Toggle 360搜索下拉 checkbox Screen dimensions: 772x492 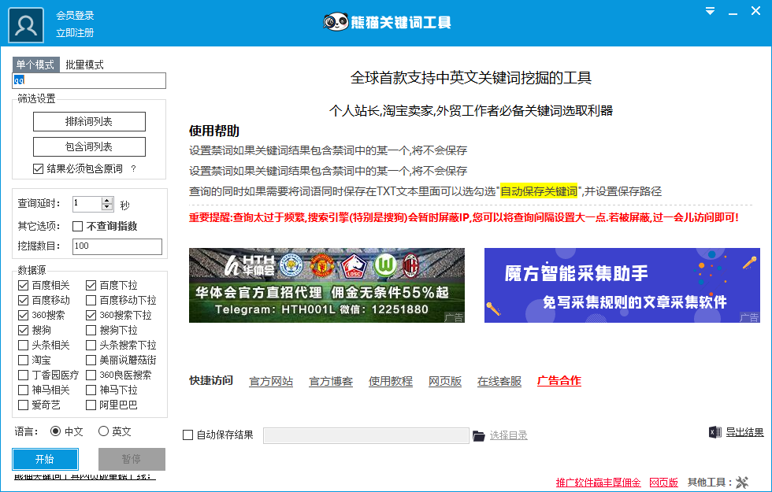click(x=91, y=315)
